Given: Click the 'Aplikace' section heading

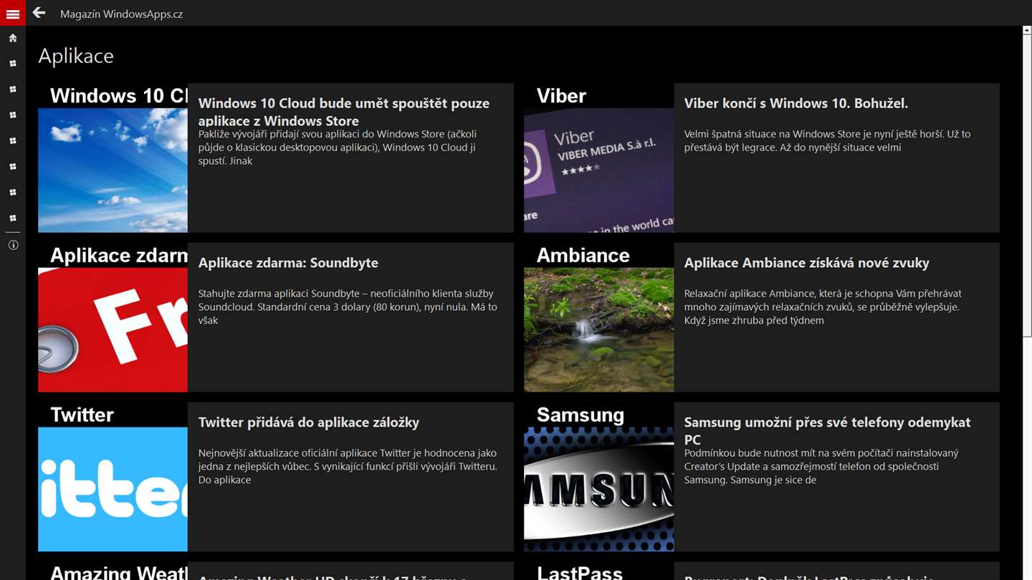Looking at the screenshot, I should [x=76, y=56].
